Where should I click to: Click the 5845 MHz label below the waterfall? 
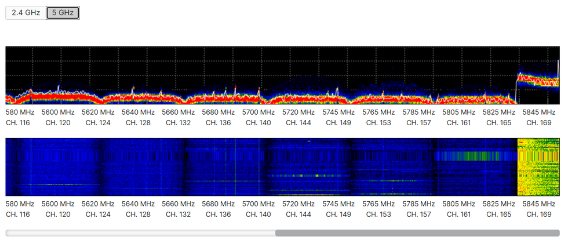pyautogui.click(x=538, y=204)
